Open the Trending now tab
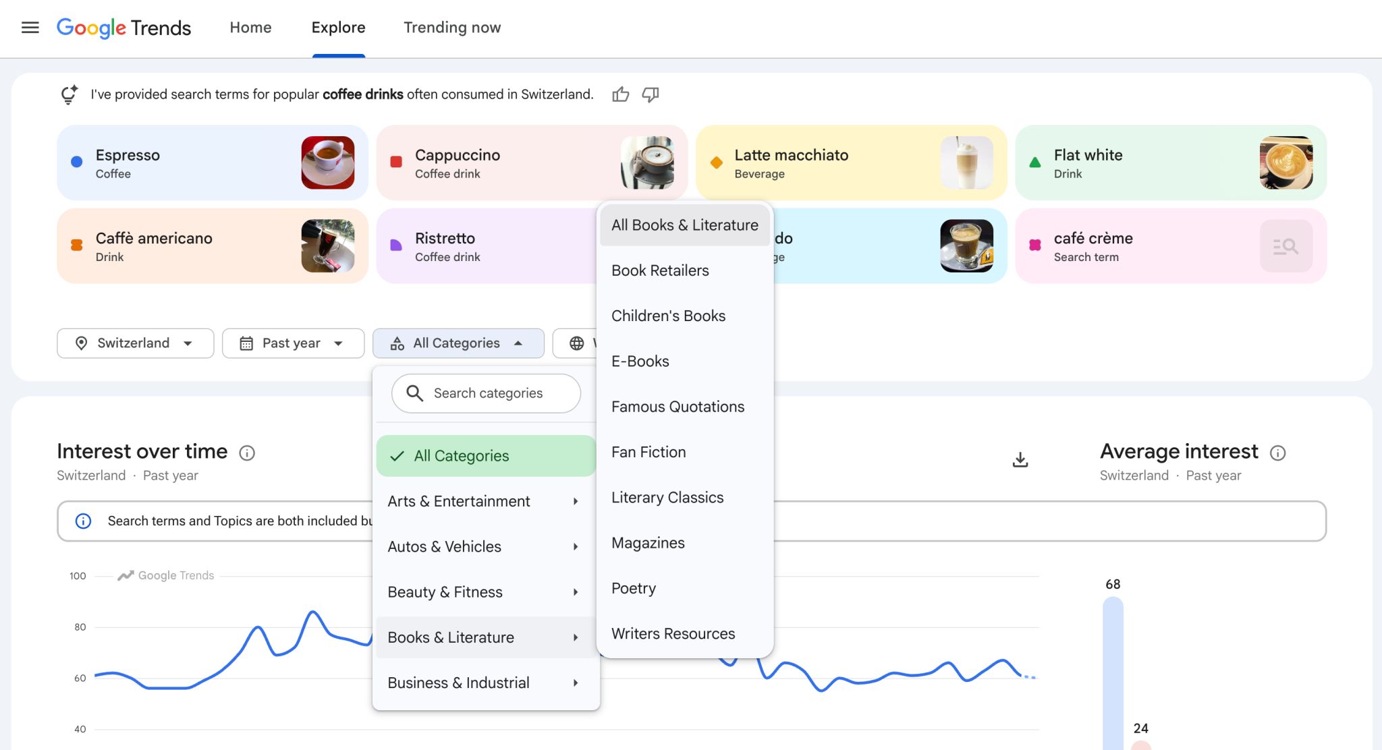Image resolution: width=1382 pixels, height=750 pixels. click(452, 28)
